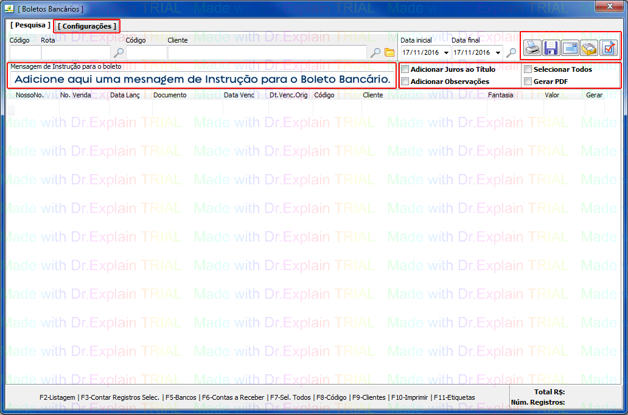Select the Pesquisa tab
This screenshot has width=628, height=415.
[30, 26]
